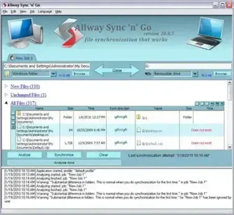Click the Synchronize button

click(x=64, y=155)
